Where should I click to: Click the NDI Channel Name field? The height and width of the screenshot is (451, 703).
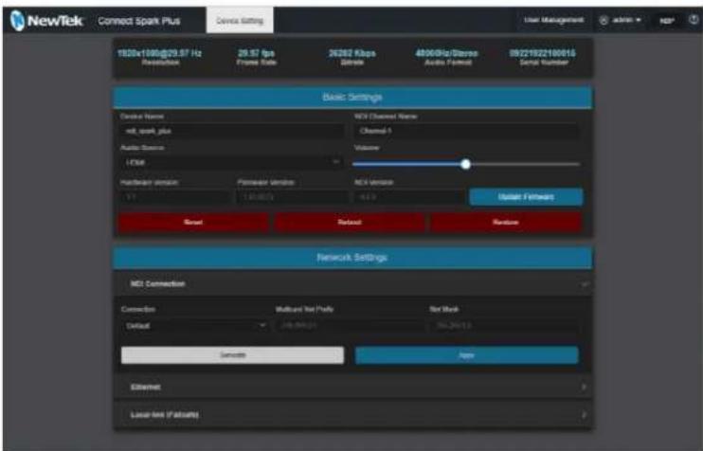[466, 131]
